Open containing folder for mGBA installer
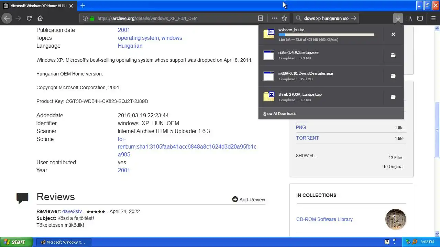440x247 pixels. click(x=393, y=76)
